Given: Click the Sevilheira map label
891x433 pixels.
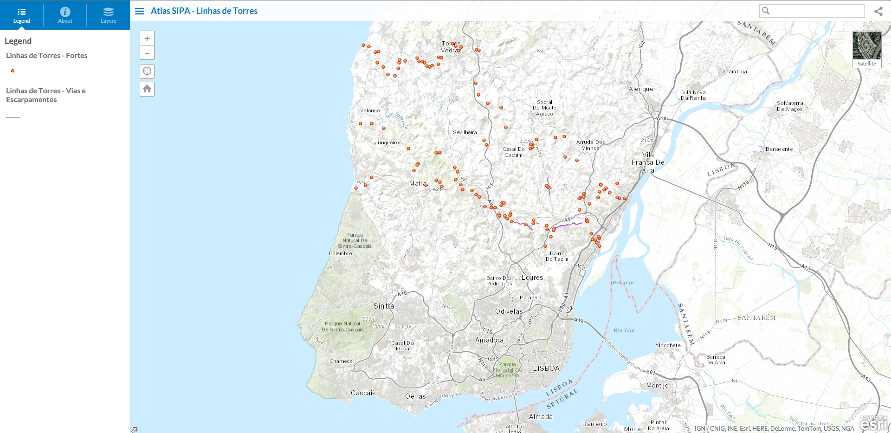Looking at the screenshot, I should (465, 132).
